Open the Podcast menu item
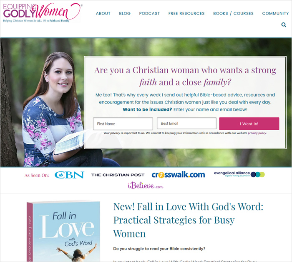292x262 pixels. tap(149, 13)
